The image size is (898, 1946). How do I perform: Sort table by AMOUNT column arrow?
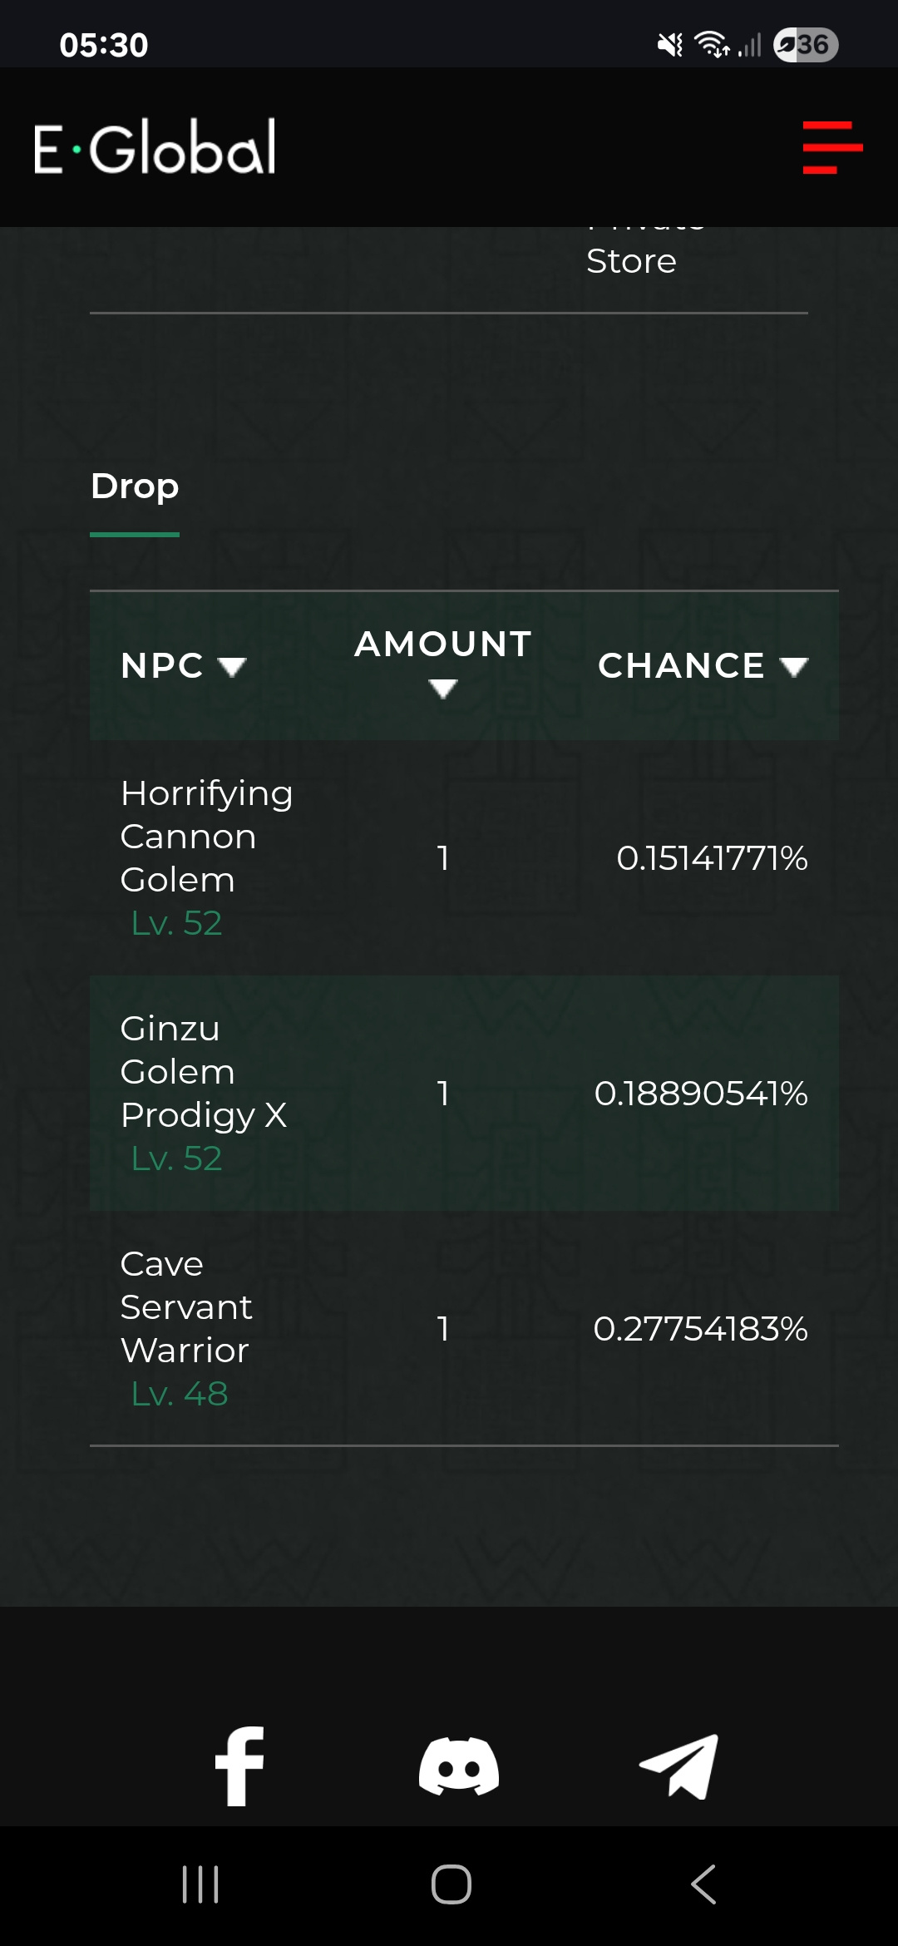(x=443, y=688)
